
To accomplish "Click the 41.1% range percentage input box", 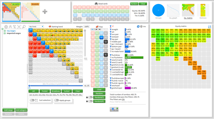I will (x=87, y=86).
